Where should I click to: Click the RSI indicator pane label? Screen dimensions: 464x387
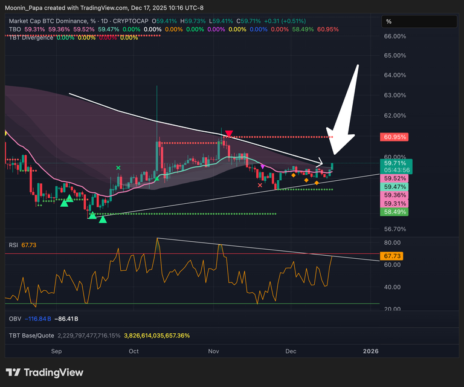point(13,245)
